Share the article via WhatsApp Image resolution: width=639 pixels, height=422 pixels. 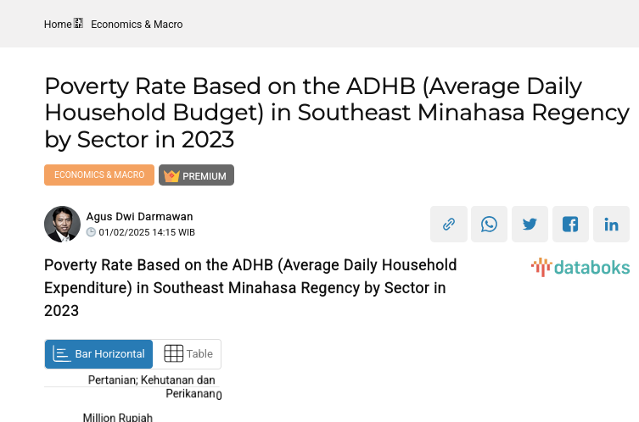point(489,225)
